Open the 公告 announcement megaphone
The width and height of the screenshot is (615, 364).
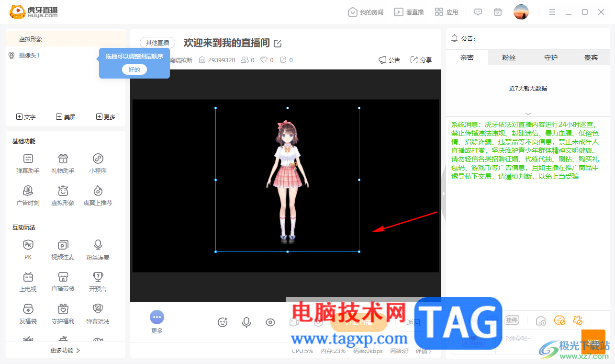pyautogui.click(x=389, y=60)
